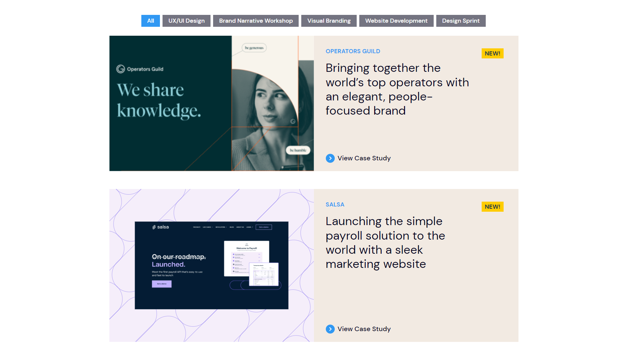Filter projects by UX/UI Design

[x=186, y=21]
